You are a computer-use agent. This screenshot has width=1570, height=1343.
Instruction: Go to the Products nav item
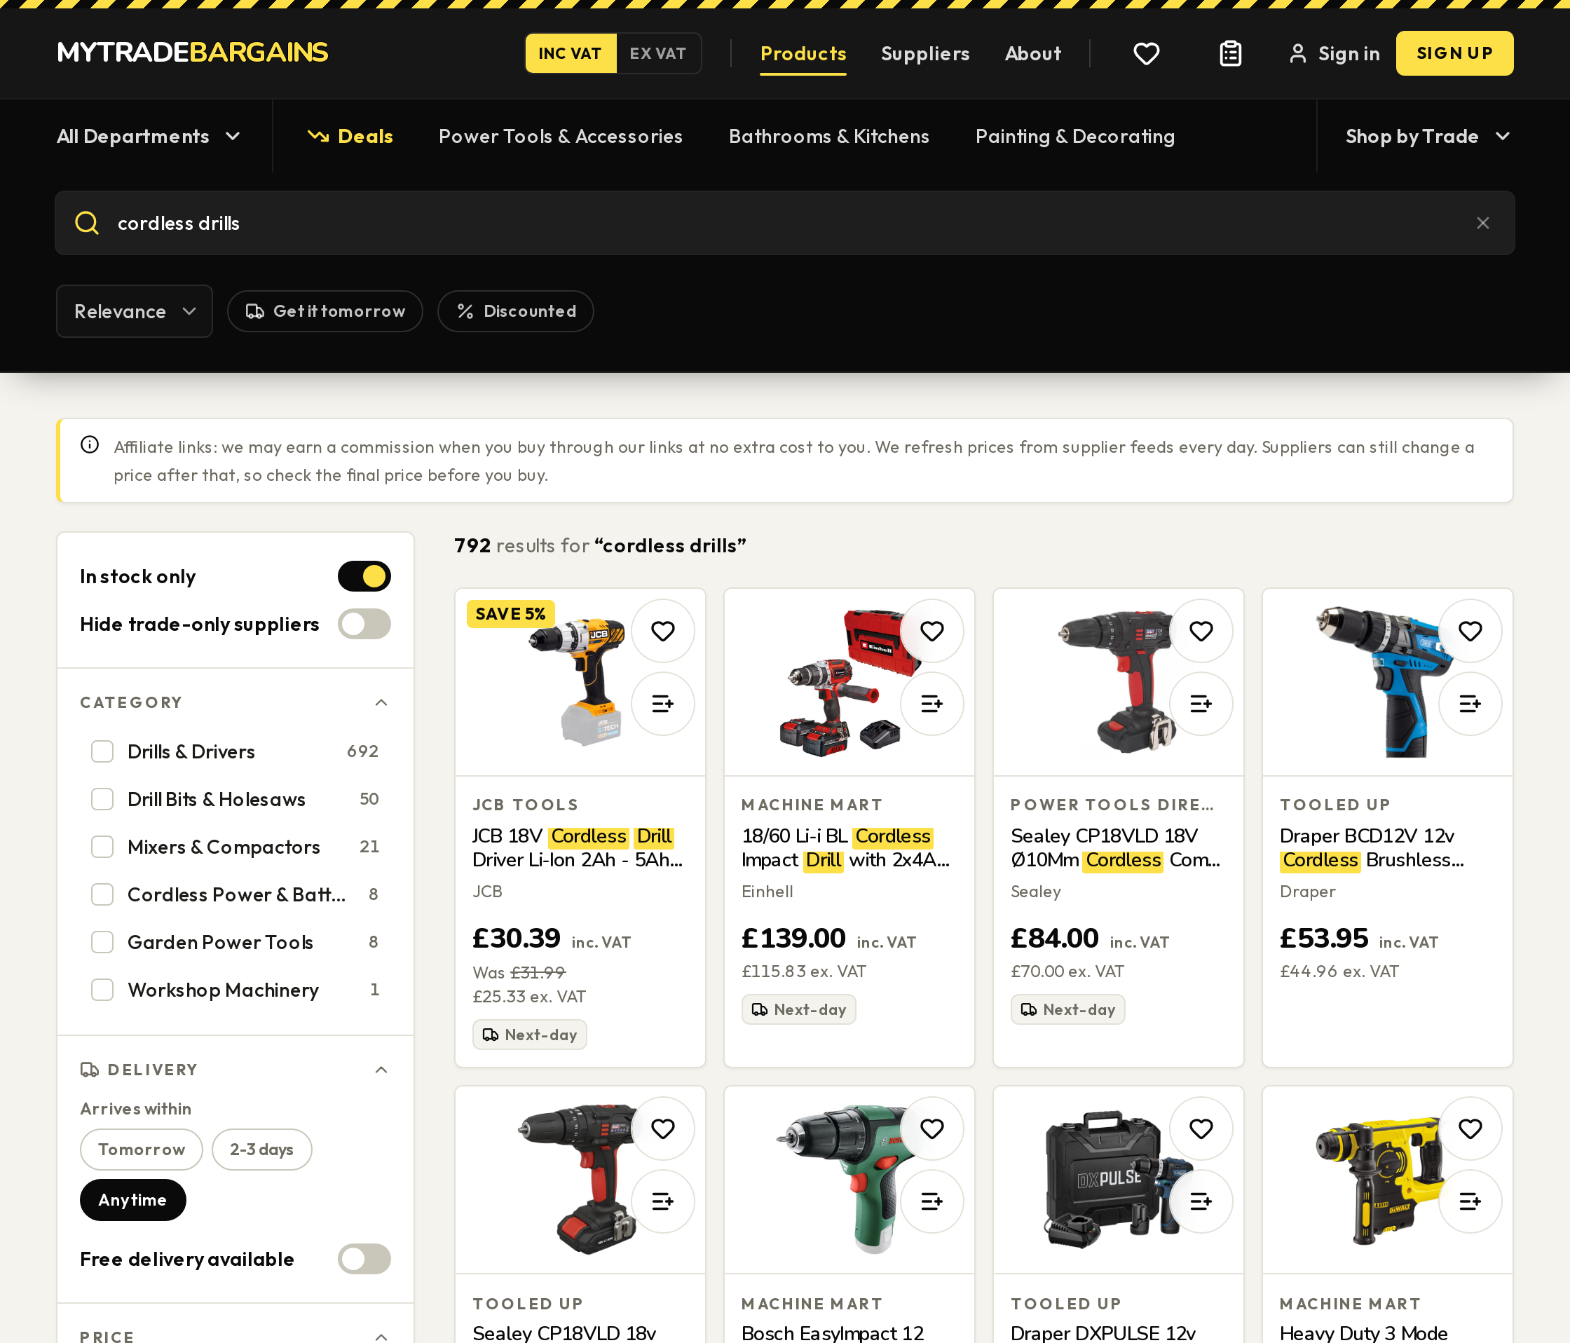(x=803, y=54)
